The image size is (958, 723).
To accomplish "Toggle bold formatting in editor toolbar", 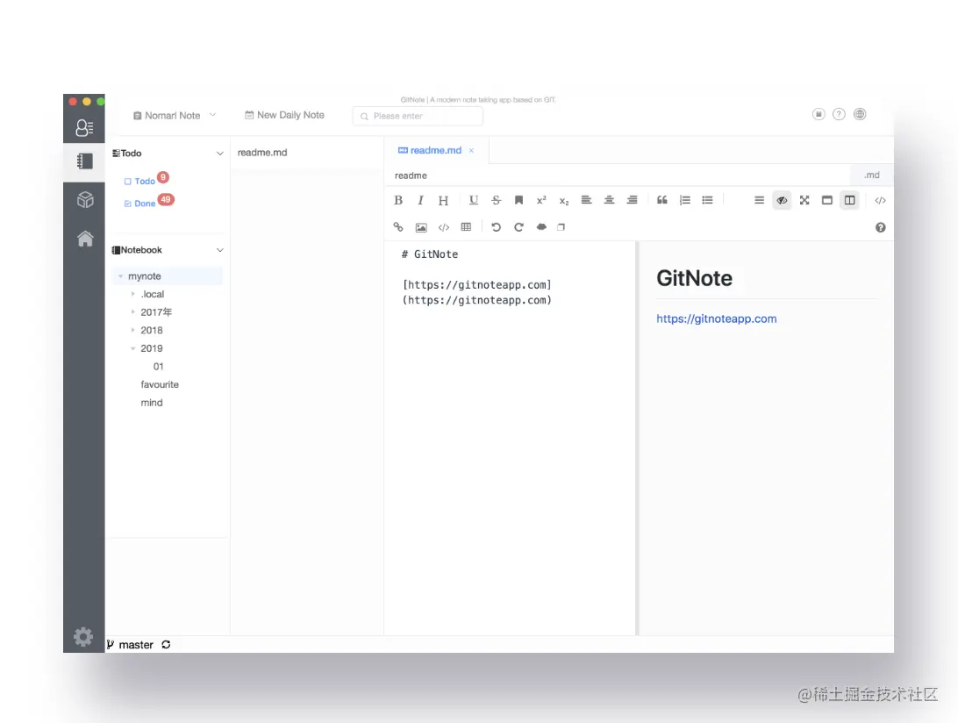I will click(398, 200).
